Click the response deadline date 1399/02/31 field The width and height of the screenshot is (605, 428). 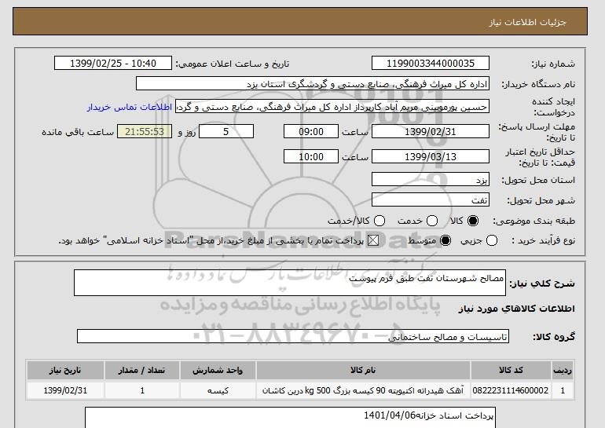coord(431,131)
